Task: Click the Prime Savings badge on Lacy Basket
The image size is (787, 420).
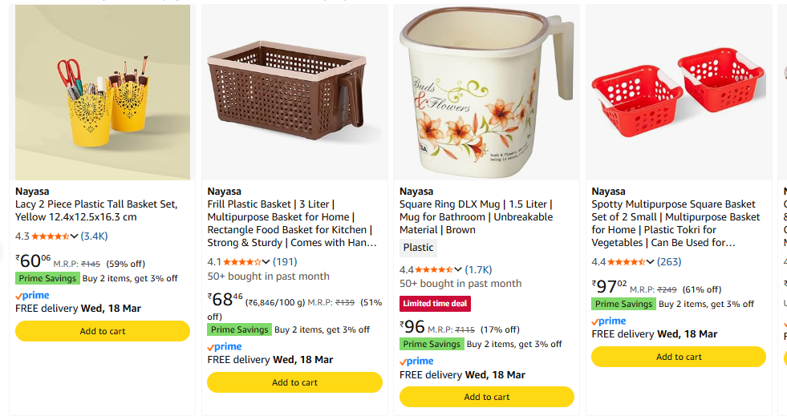Action: (47, 278)
